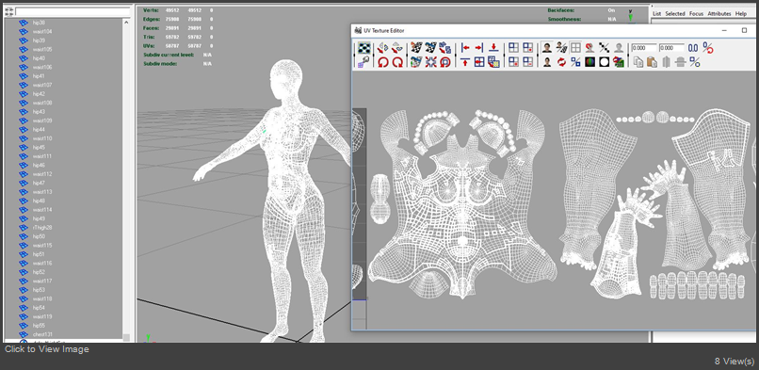
Task: Select hip41 in the outliner
Action: pyautogui.click(x=39, y=76)
